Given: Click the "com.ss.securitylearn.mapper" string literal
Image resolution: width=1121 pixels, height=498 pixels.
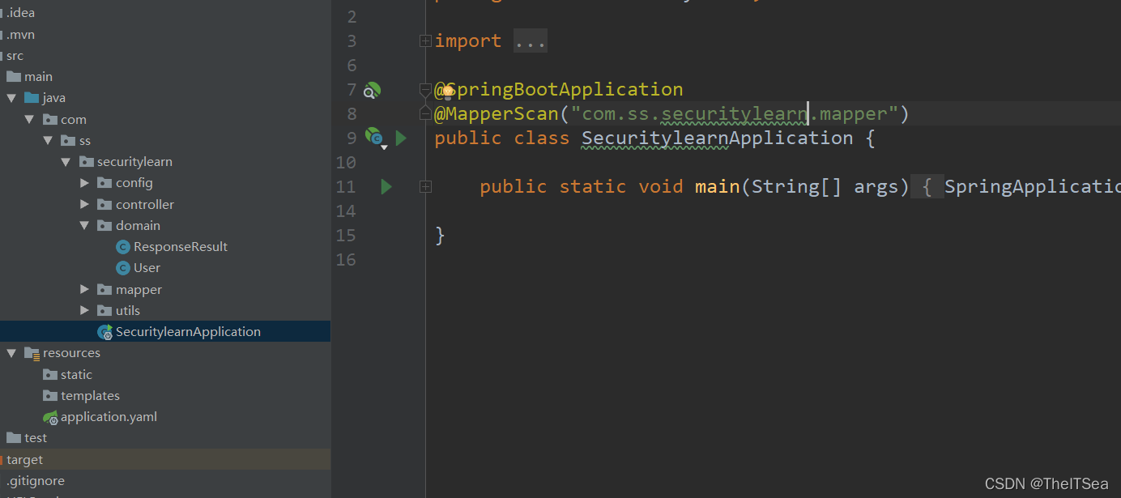Looking at the screenshot, I should pyautogui.click(x=735, y=114).
